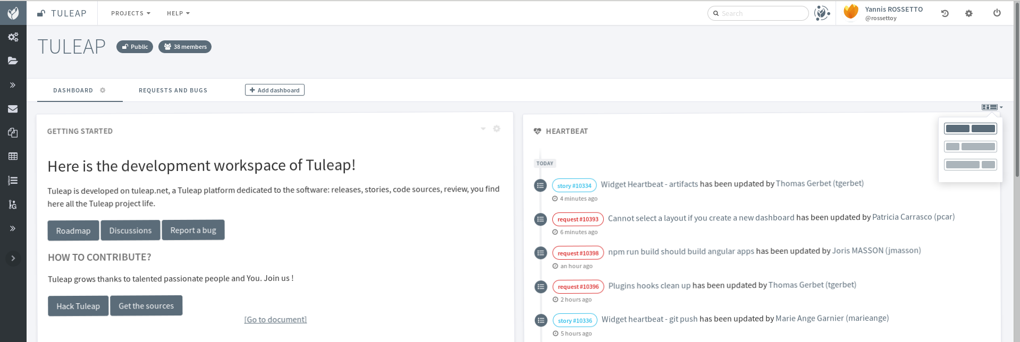Follow the [Go to document] link
This screenshot has height=342, width=1020.
pos(275,319)
